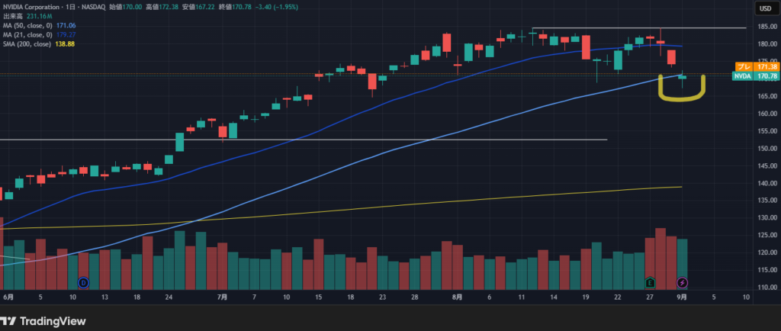This screenshot has width=781, height=331.
Task: Click the 140.00 price axis label
Action: pyautogui.click(x=767, y=183)
